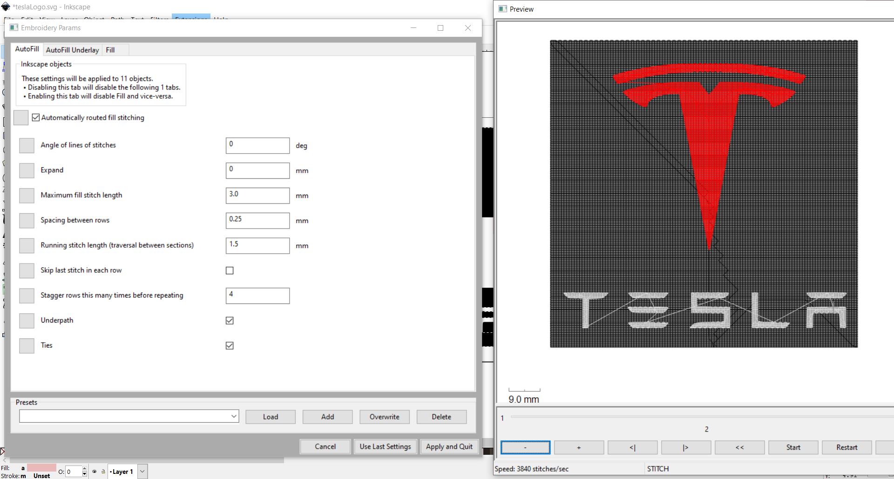Click the Tesla logo stitch preview image

point(704,194)
